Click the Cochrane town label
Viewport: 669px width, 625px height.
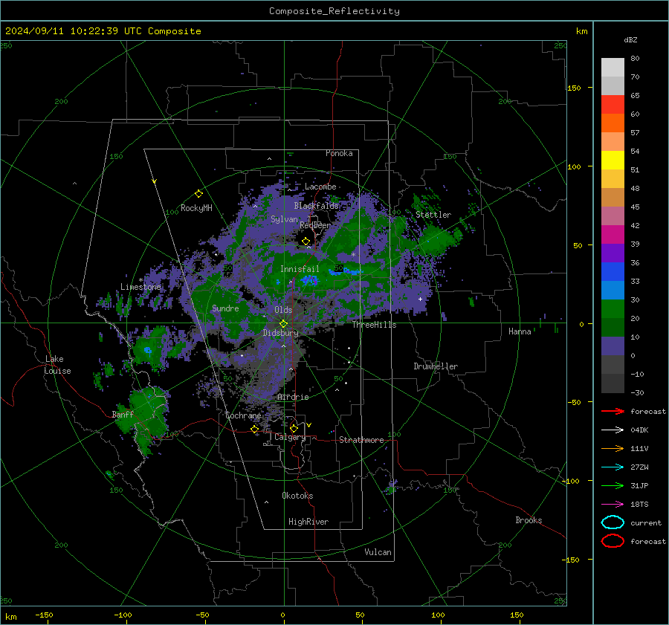pyautogui.click(x=243, y=415)
